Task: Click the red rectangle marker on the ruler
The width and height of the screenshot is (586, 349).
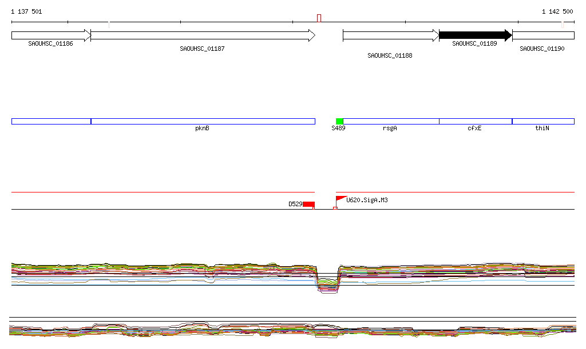Action: tap(319, 18)
